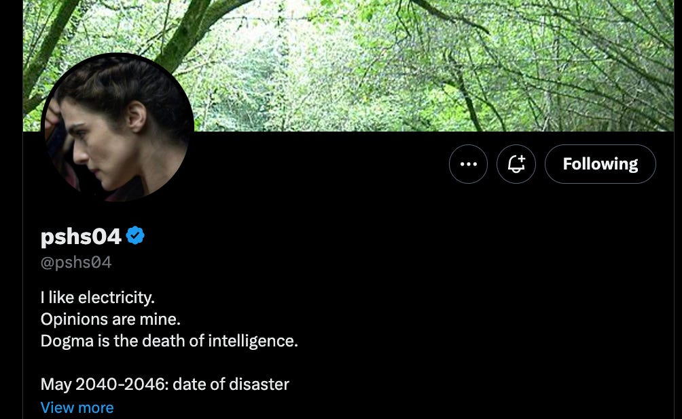Unfollow using the Following button
The width and height of the screenshot is (682, 419).
(x=600, y=164)
